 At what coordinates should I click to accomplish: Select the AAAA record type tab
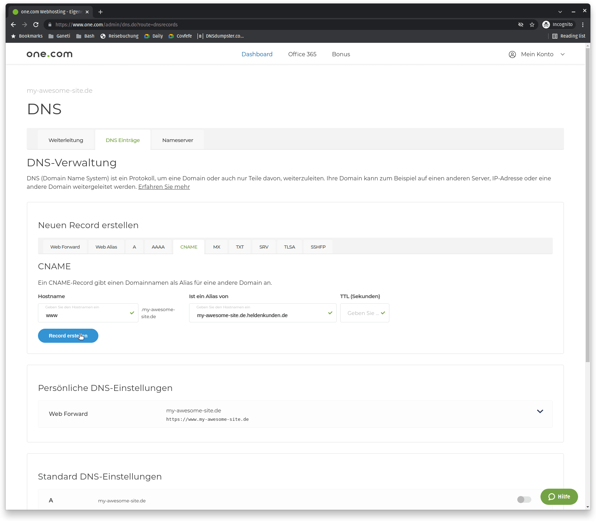pyautogui.click(x=158, y=247)
